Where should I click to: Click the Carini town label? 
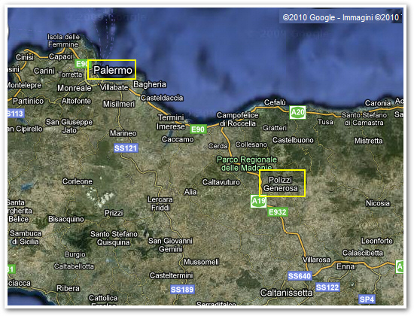tap(44, 71)
